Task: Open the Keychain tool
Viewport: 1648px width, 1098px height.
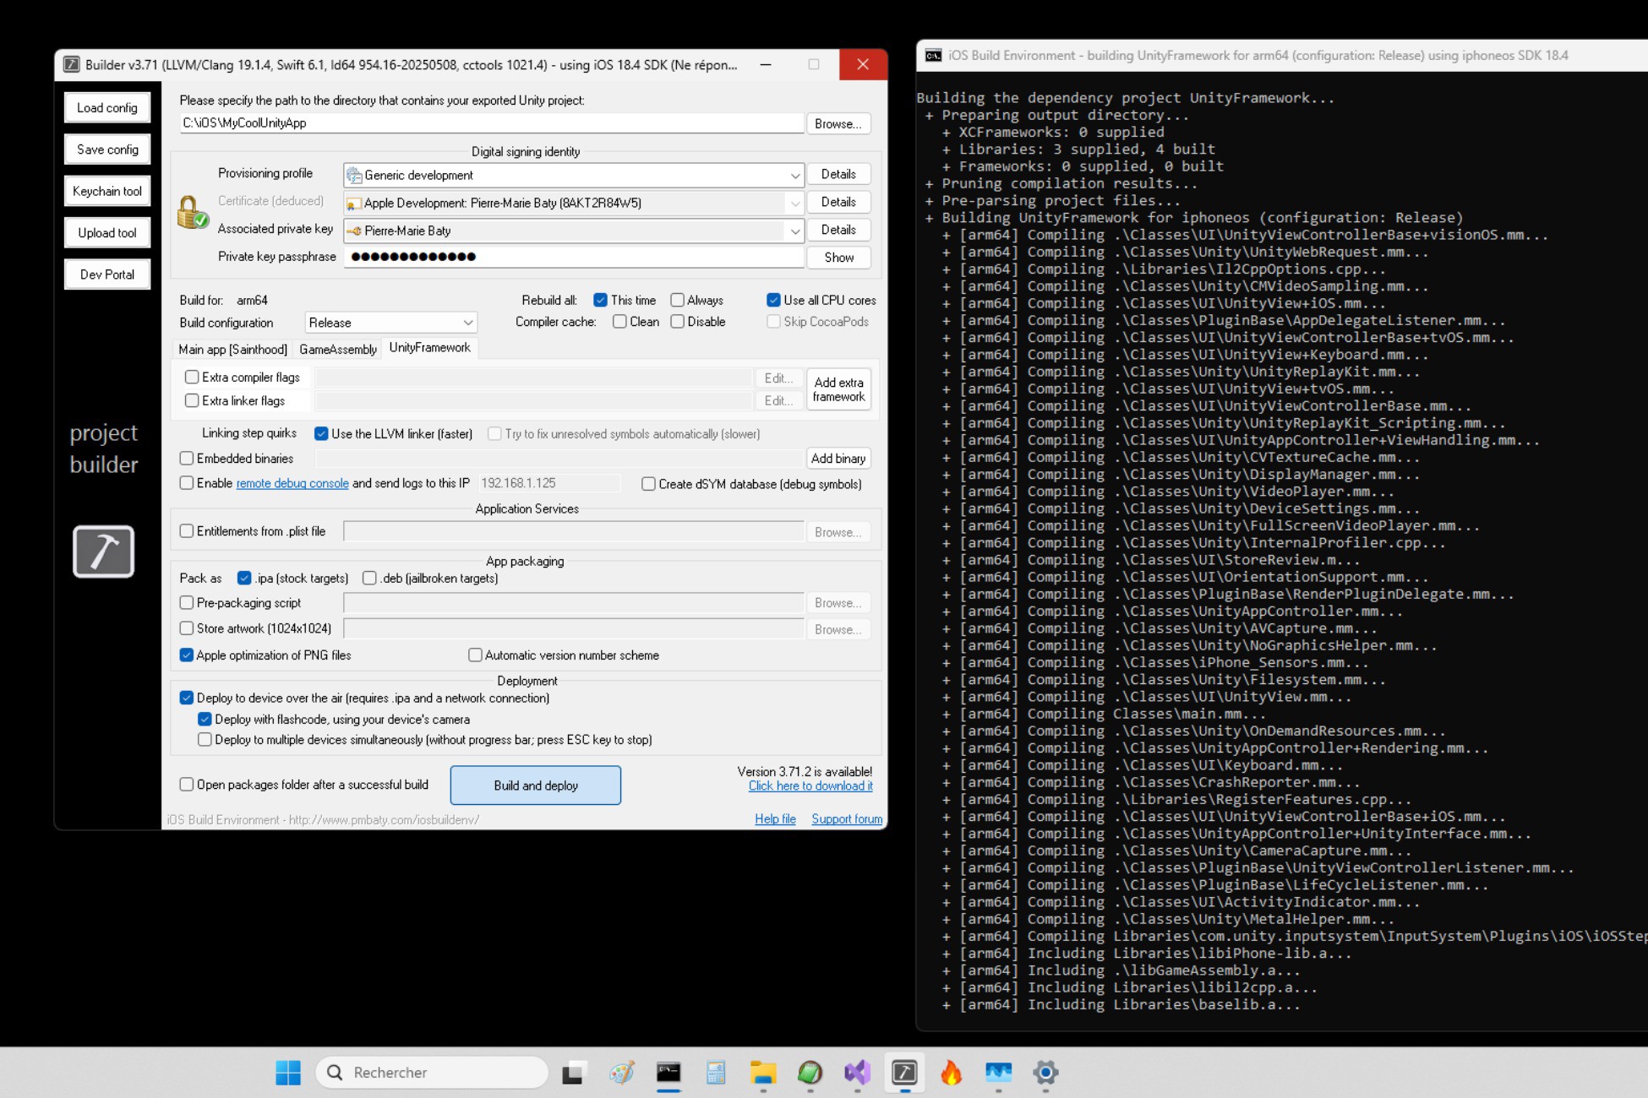Action: [107, 191]
